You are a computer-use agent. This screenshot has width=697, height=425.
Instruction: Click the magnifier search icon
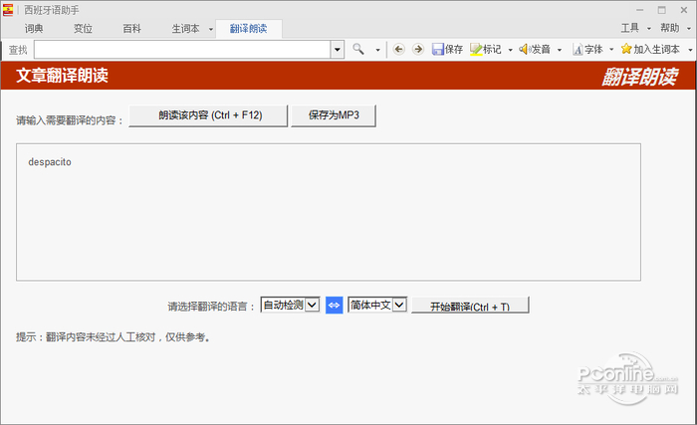(358, 49)
